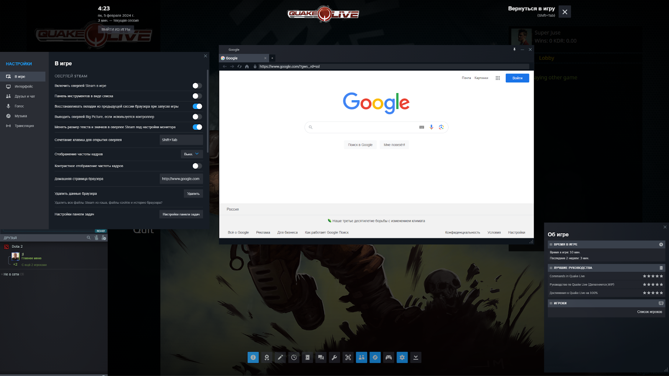The width and height of the screenshot is (669, 376).
Task: Click 'Вернуться в игру' close button
Action: (565, 12)
